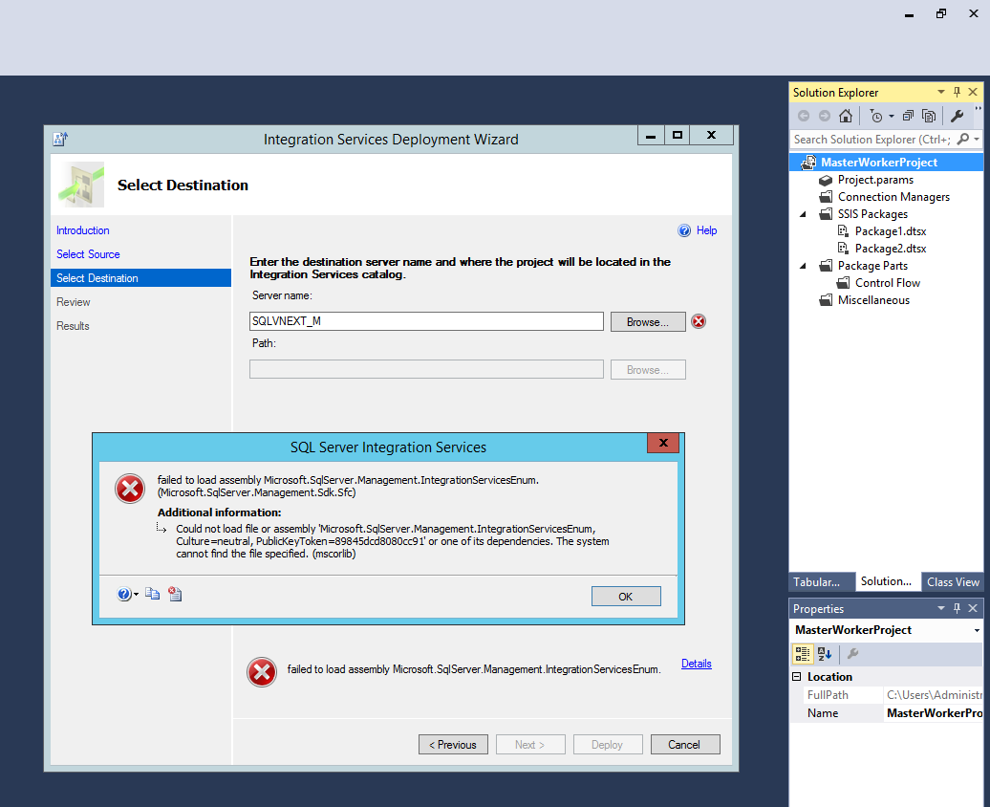Open Properties window position dropdown
Image resolution: width=990 pixels, height=807 pixels.
(940, 608)
